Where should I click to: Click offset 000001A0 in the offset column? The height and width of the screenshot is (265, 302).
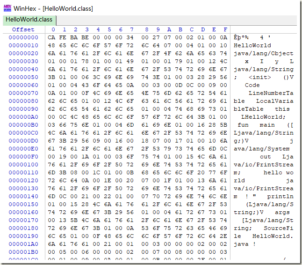(x=23, y=244)
